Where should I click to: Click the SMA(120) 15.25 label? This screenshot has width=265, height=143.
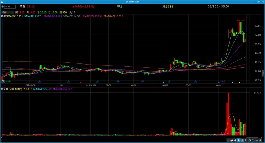92,16
